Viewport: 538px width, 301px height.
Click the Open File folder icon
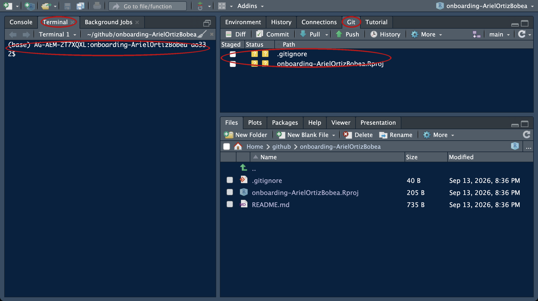click(x=46, y=6)
